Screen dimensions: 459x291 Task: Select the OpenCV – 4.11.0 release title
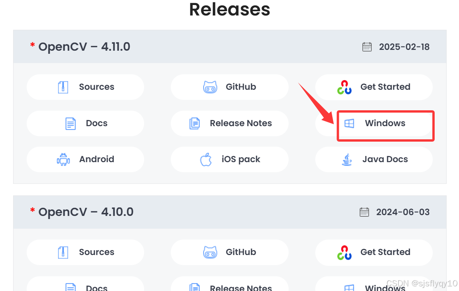[84, 47]
